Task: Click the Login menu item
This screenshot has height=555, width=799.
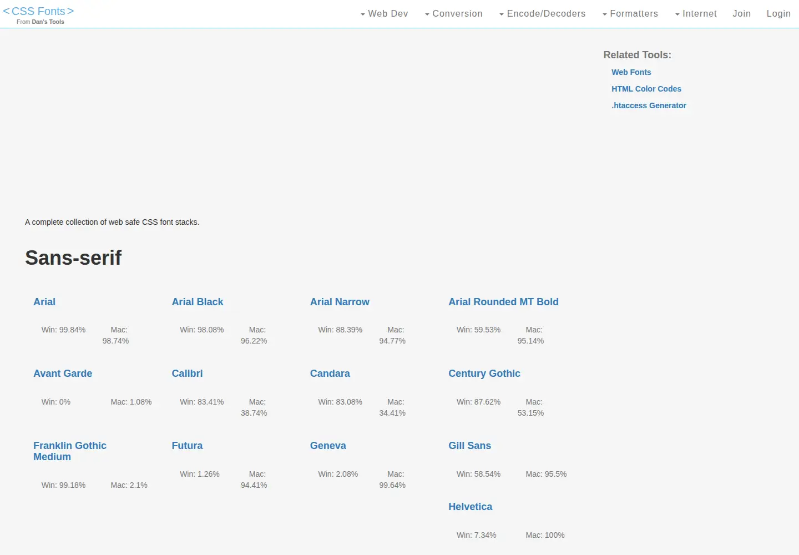Action: [x=778, y=14]
